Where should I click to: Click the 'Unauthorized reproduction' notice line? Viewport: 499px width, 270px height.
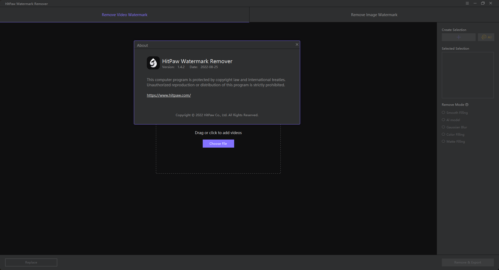[216, 85]
